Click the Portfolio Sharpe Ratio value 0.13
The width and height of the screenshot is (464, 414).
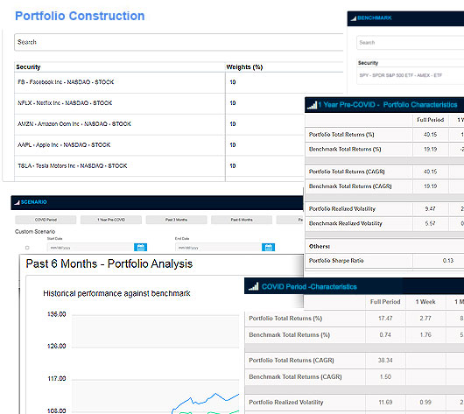448,261
